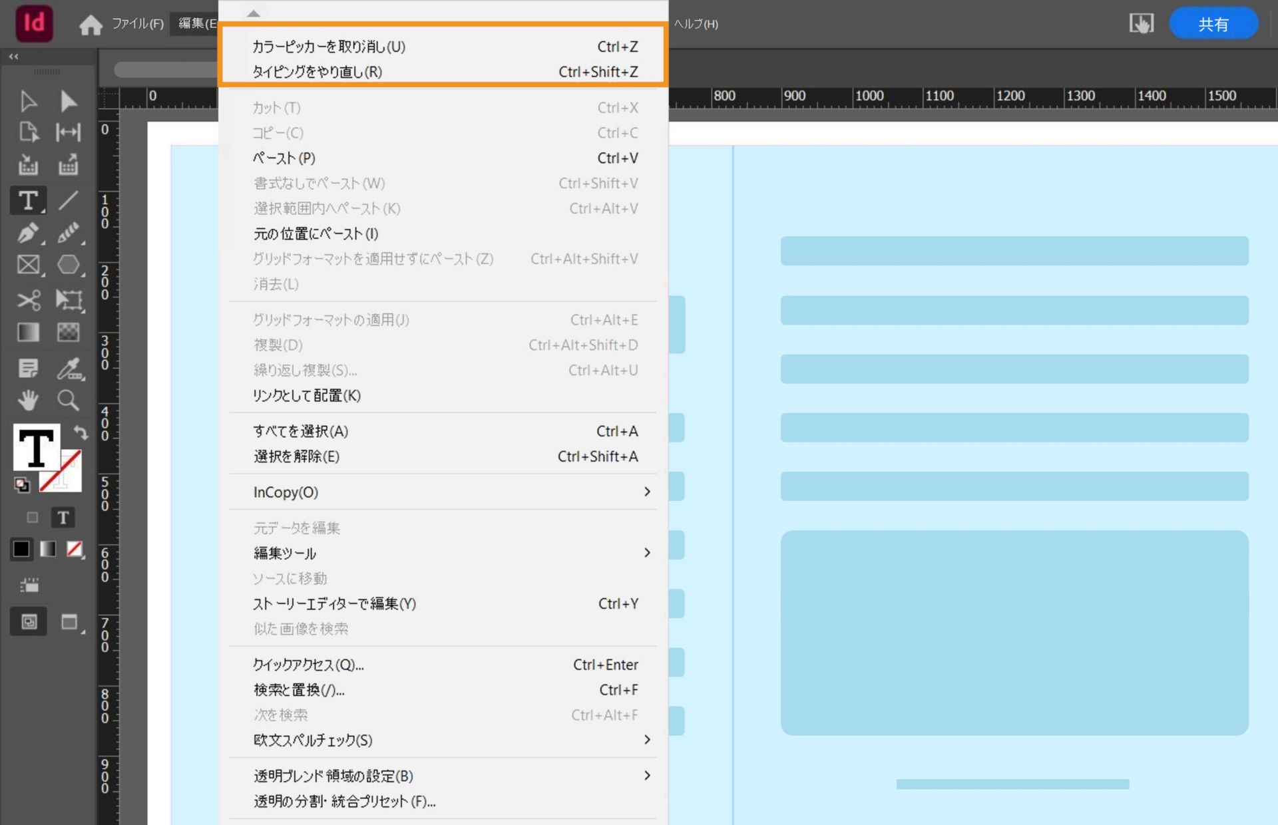1278x825 pixels.
Task: Swap fill and stroke colors
Action: (81, 433)
